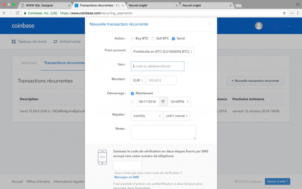This screenshot has height=189, width=302.
Task: Click the extension icon beside the star
Action: [292, 13]
